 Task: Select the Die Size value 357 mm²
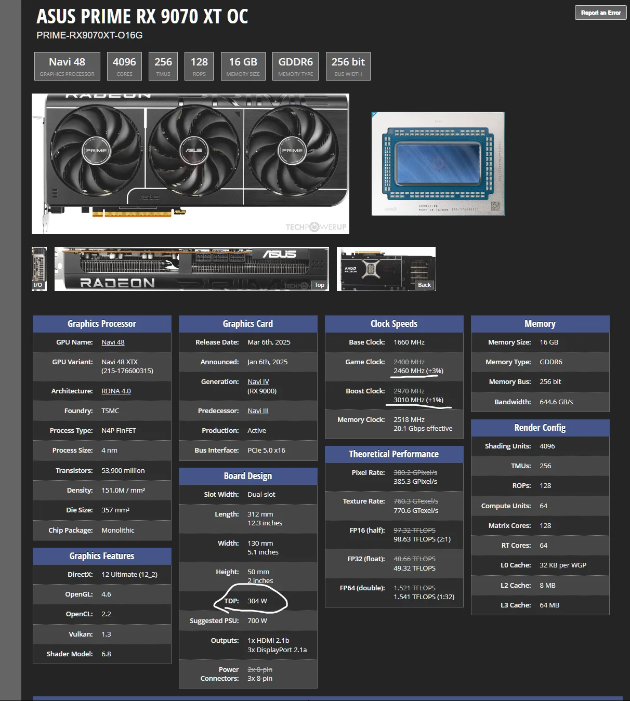(x=115, y=510)
